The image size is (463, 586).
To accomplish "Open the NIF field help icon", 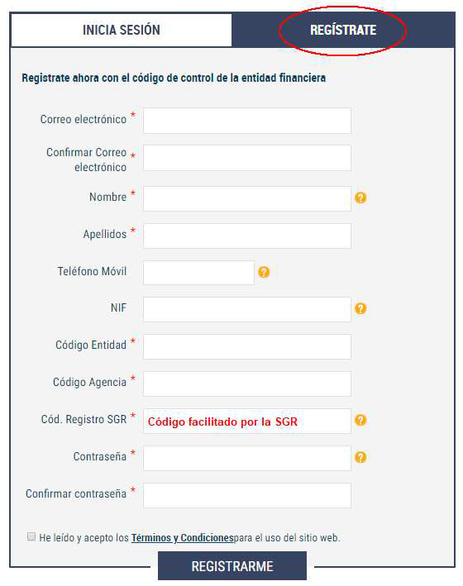I will [360, 308].
